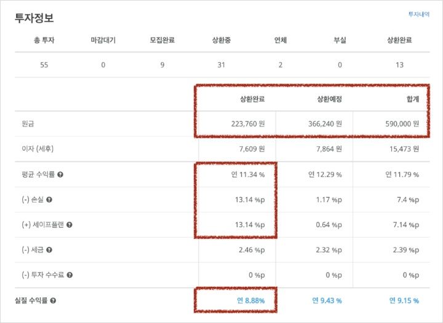443x323 pixels.
Task: Click help icon next to 투자 수수료
Action: [x=70, y=275]
